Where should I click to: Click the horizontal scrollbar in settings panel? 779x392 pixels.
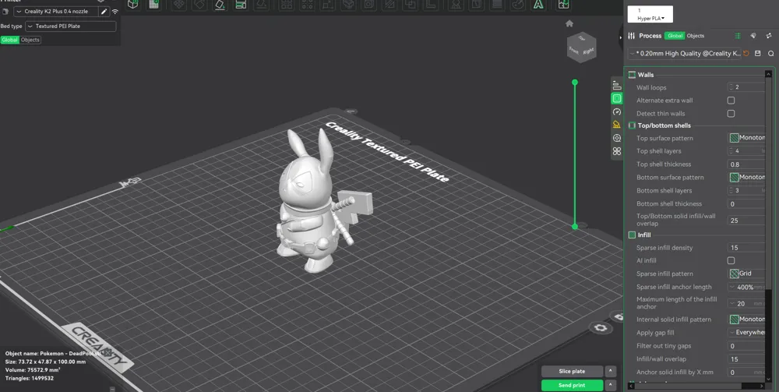(x=689, y=386)
